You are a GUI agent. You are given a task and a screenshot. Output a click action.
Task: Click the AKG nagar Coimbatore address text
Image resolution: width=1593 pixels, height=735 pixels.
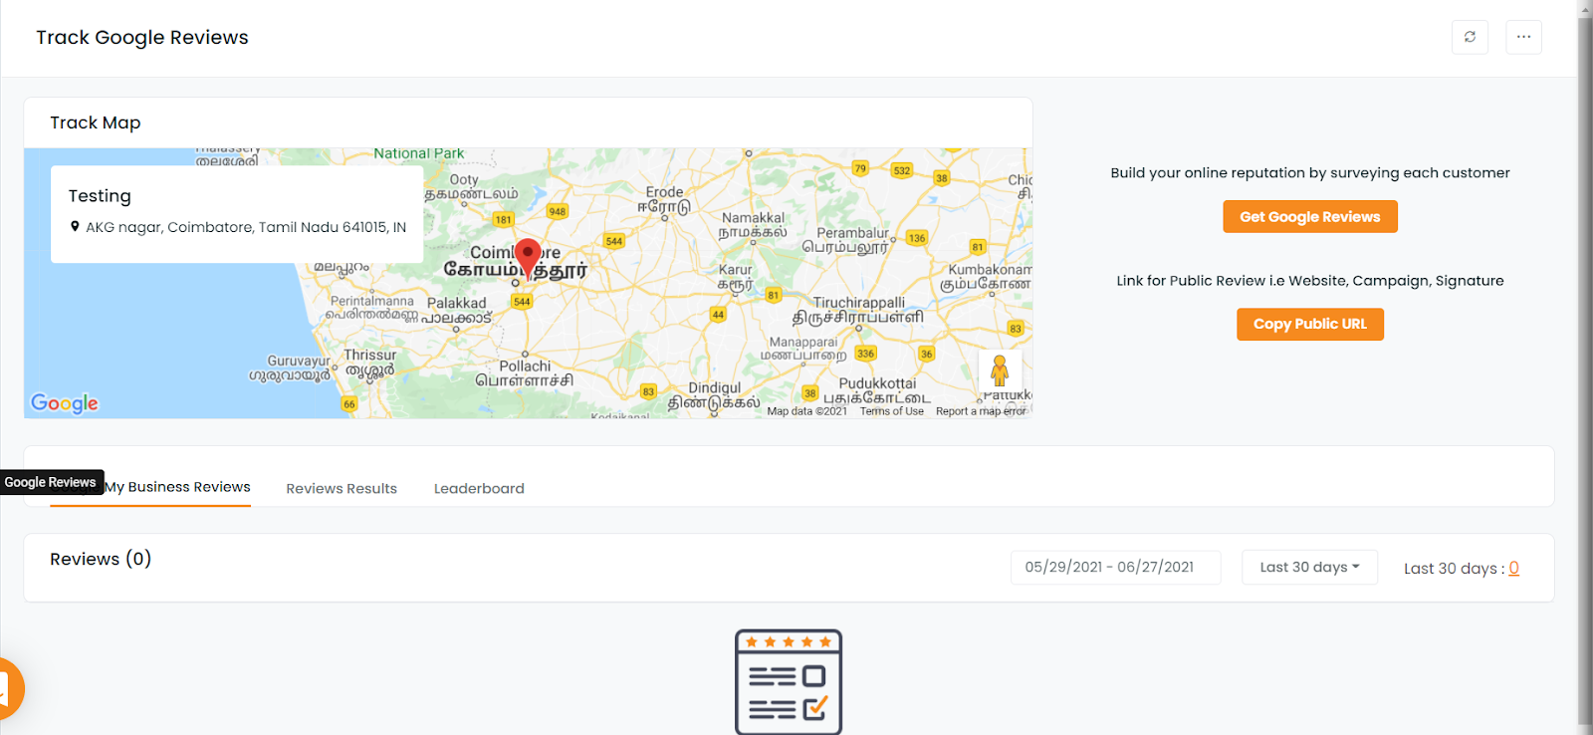pos(246,227)
